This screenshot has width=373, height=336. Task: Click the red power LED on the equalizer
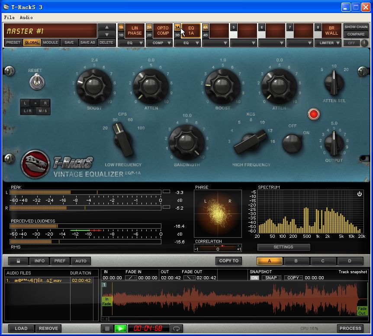314,114
